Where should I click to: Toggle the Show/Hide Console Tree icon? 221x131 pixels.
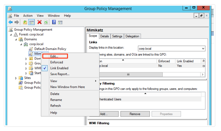(31, 22)
